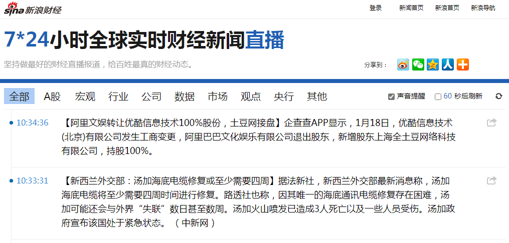Share page to Renren

pos(448,64)
